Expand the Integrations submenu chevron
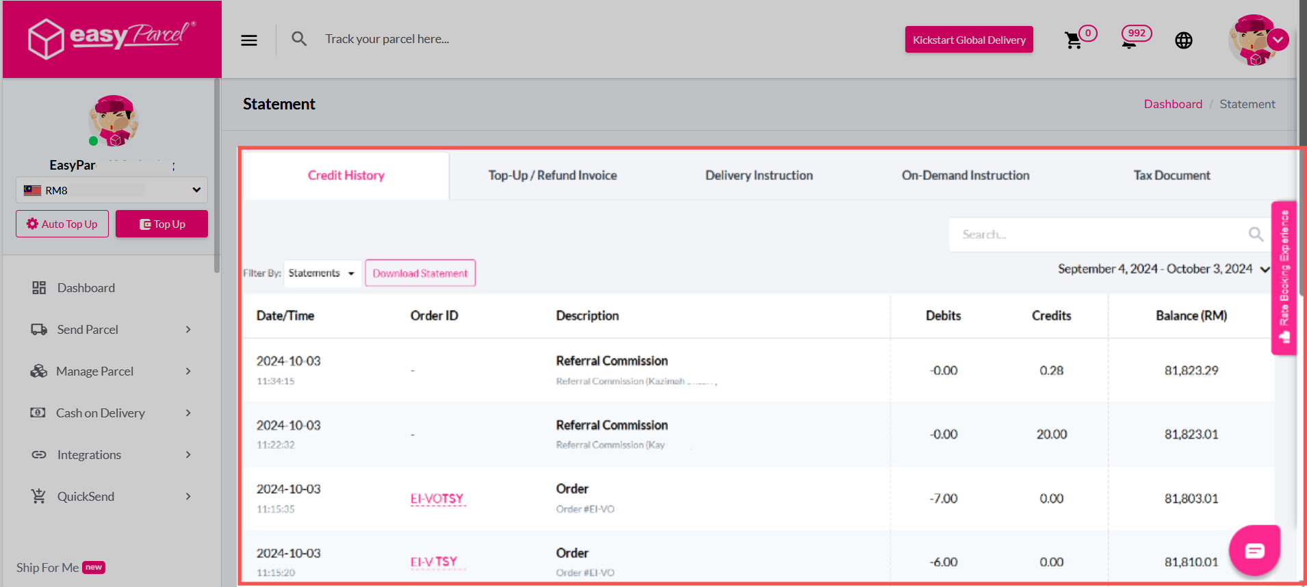The image size is (1307, 587). click(x=188, y=455)
